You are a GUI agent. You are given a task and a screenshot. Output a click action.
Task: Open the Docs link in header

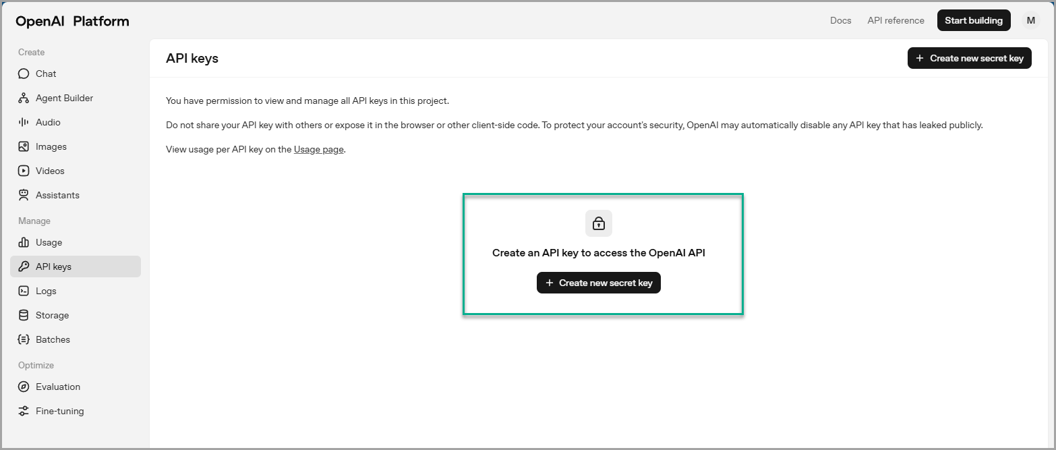click(x=840, y=20)
